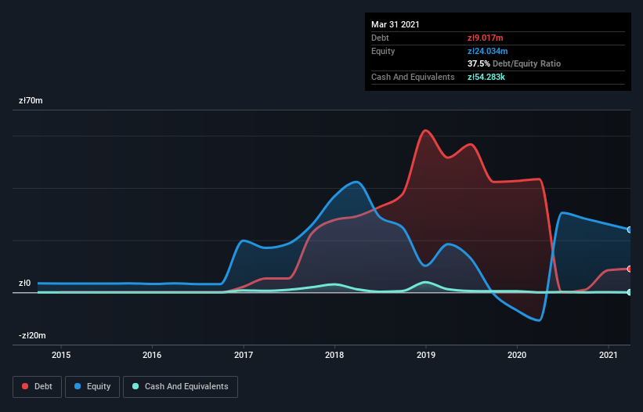643x412 pixels.
Task: Click the teal Cash legend dot
Action: pos(135,386)
